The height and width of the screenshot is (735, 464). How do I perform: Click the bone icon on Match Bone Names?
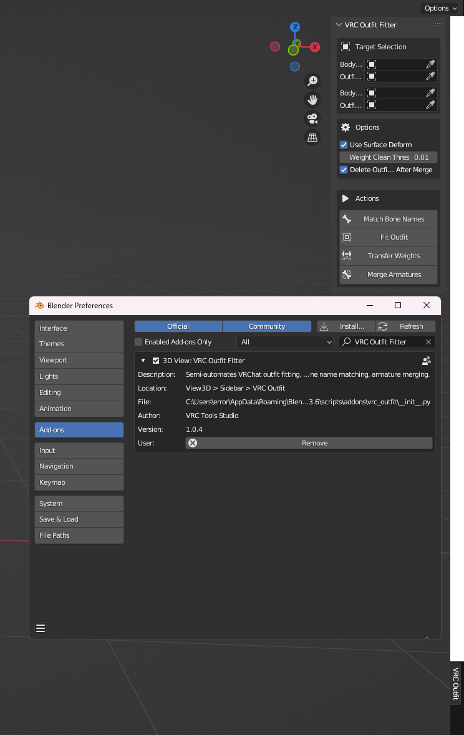click(347, 219)
